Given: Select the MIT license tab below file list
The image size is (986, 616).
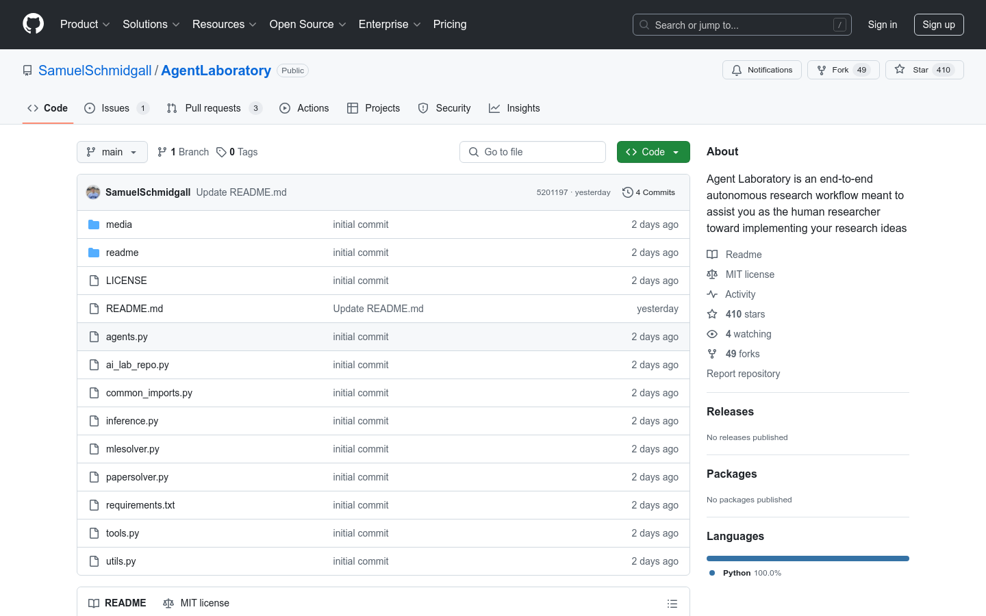Looking at the screenshot, I should point(196,603).
